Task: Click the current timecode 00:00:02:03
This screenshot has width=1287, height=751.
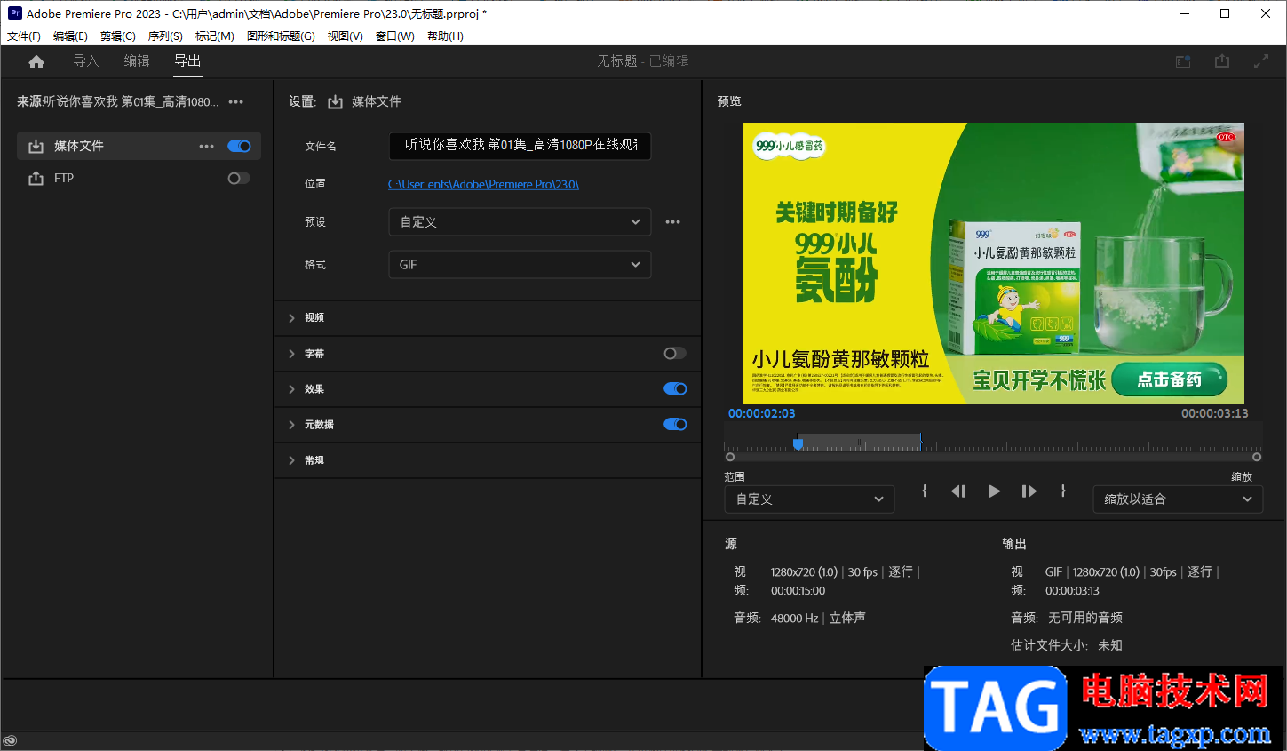Action: 762,413
